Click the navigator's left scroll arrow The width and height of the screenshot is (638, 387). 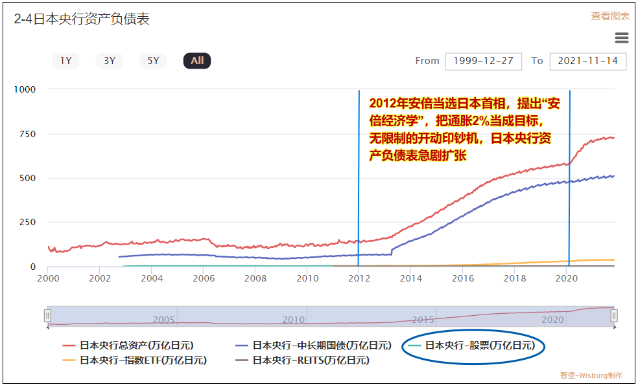point(49,327)
